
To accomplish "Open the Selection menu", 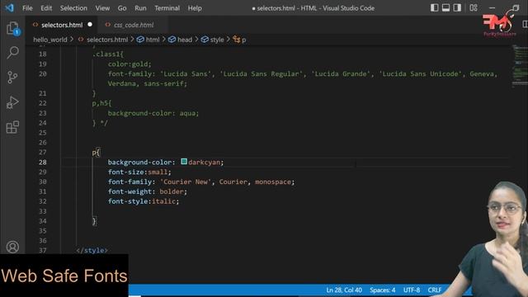I will click(73, 8).
